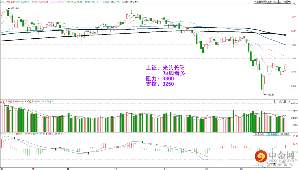Select the 默认参数 tab
Image resolution: width=298 pixels, height=170 pixels.
272,134
